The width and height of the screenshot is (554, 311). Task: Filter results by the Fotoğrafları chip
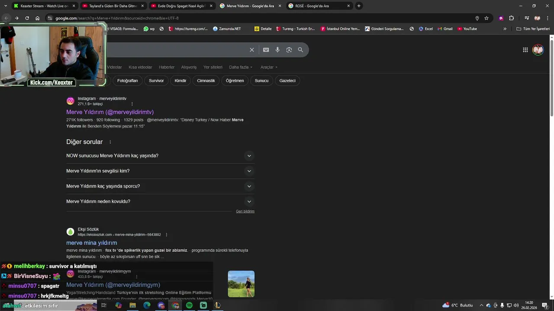pyautogui.click(x=127, y=81)
